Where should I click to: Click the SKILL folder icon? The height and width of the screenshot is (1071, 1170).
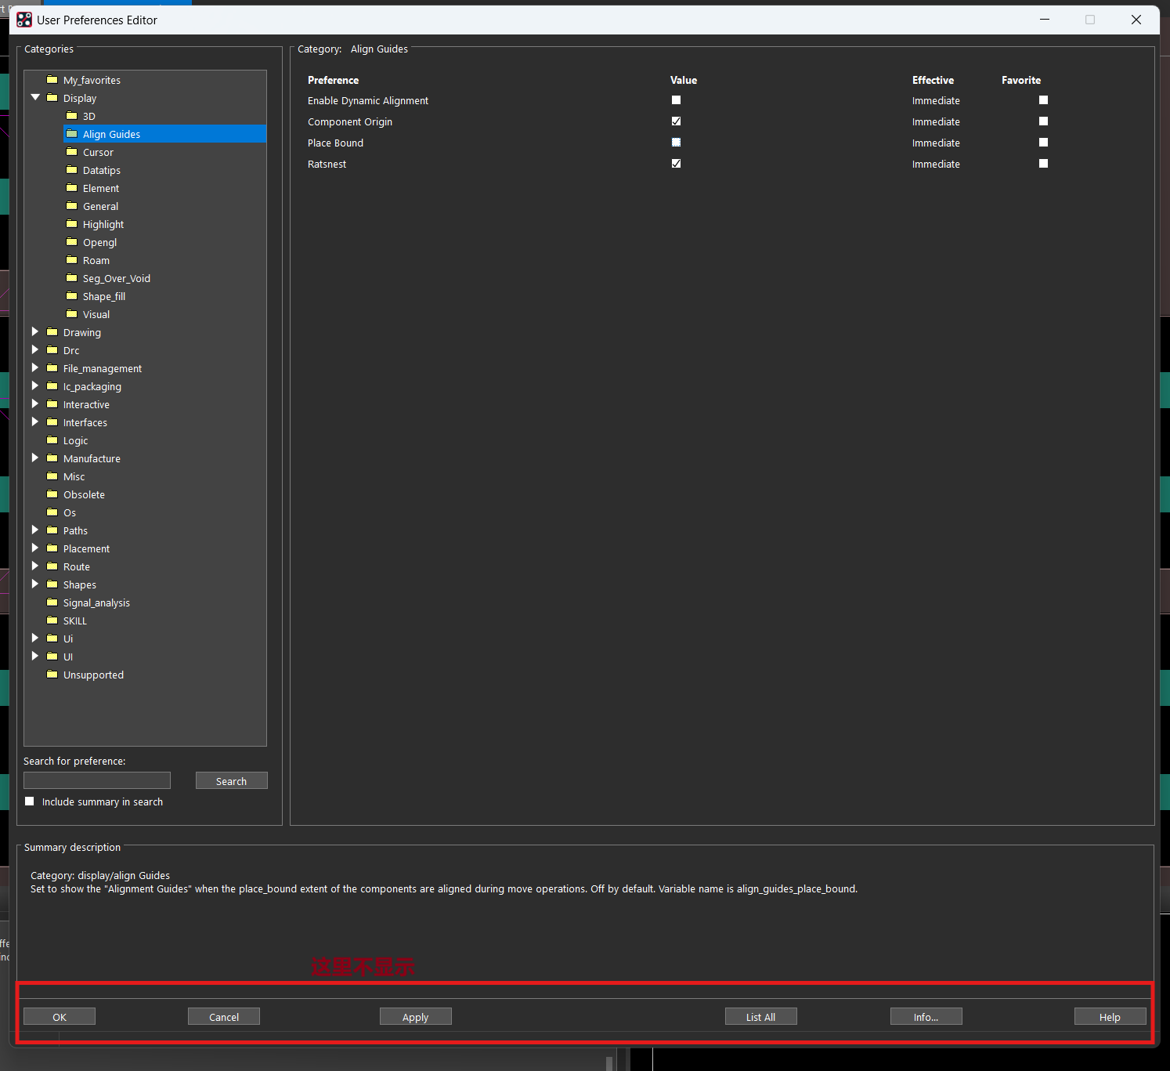[x=52, y=620]
